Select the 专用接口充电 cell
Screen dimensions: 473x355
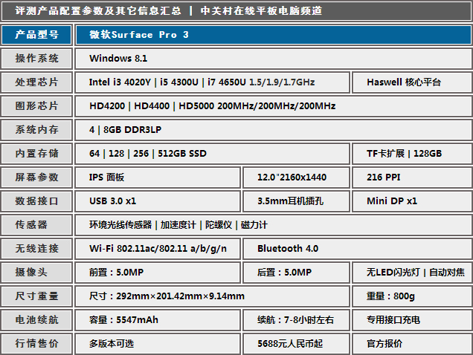pos(412,320)
